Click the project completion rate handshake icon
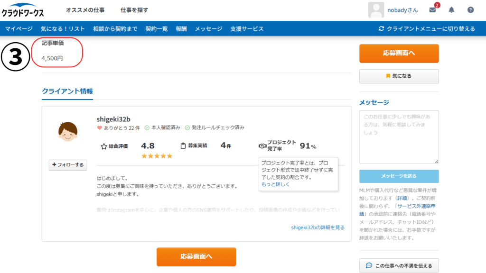486x273 pixels. (x=262, y=146)
